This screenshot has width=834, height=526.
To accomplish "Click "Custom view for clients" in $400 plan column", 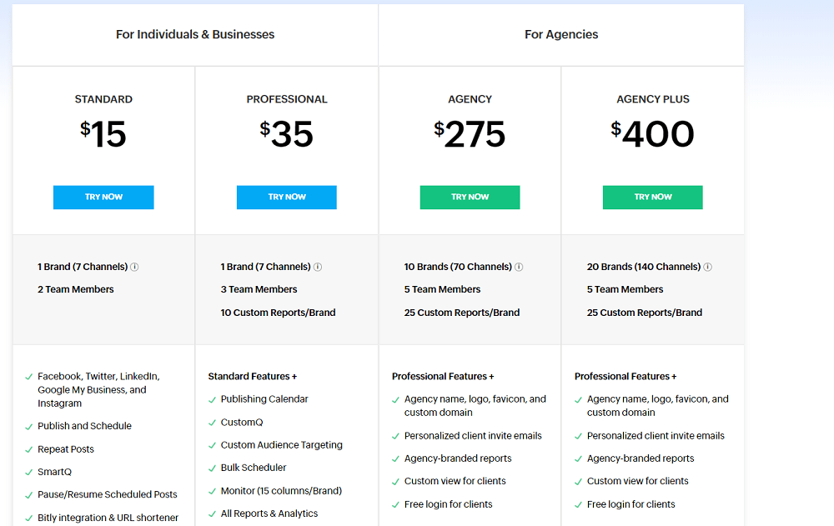I will pos(638,481).
